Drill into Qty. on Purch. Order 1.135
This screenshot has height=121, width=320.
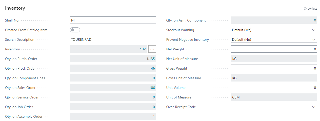pyautogui.click(x=150, y=59)
